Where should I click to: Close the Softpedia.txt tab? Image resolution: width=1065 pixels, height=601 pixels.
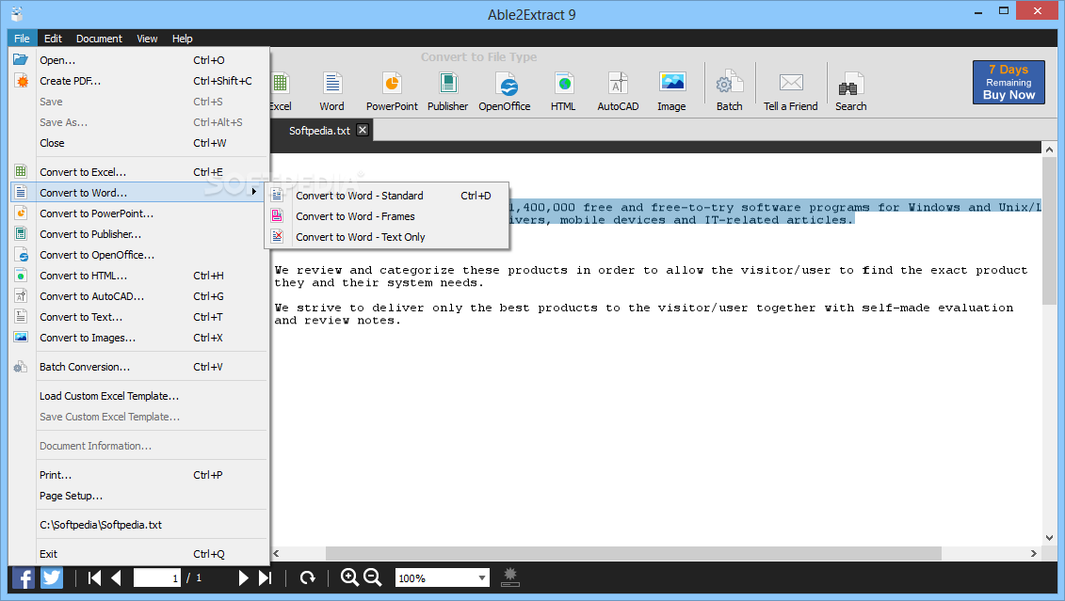tap(363, 130)
